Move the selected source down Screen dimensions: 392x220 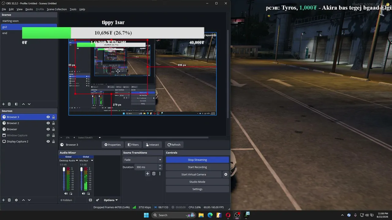[29, 200]
